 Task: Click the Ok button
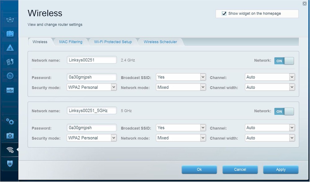pyautogui.click(x=199, y=170)
